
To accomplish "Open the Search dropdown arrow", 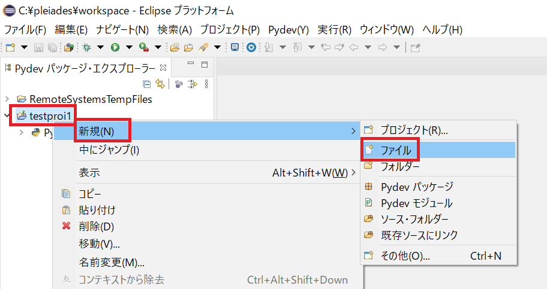I will tap(217, 47).
